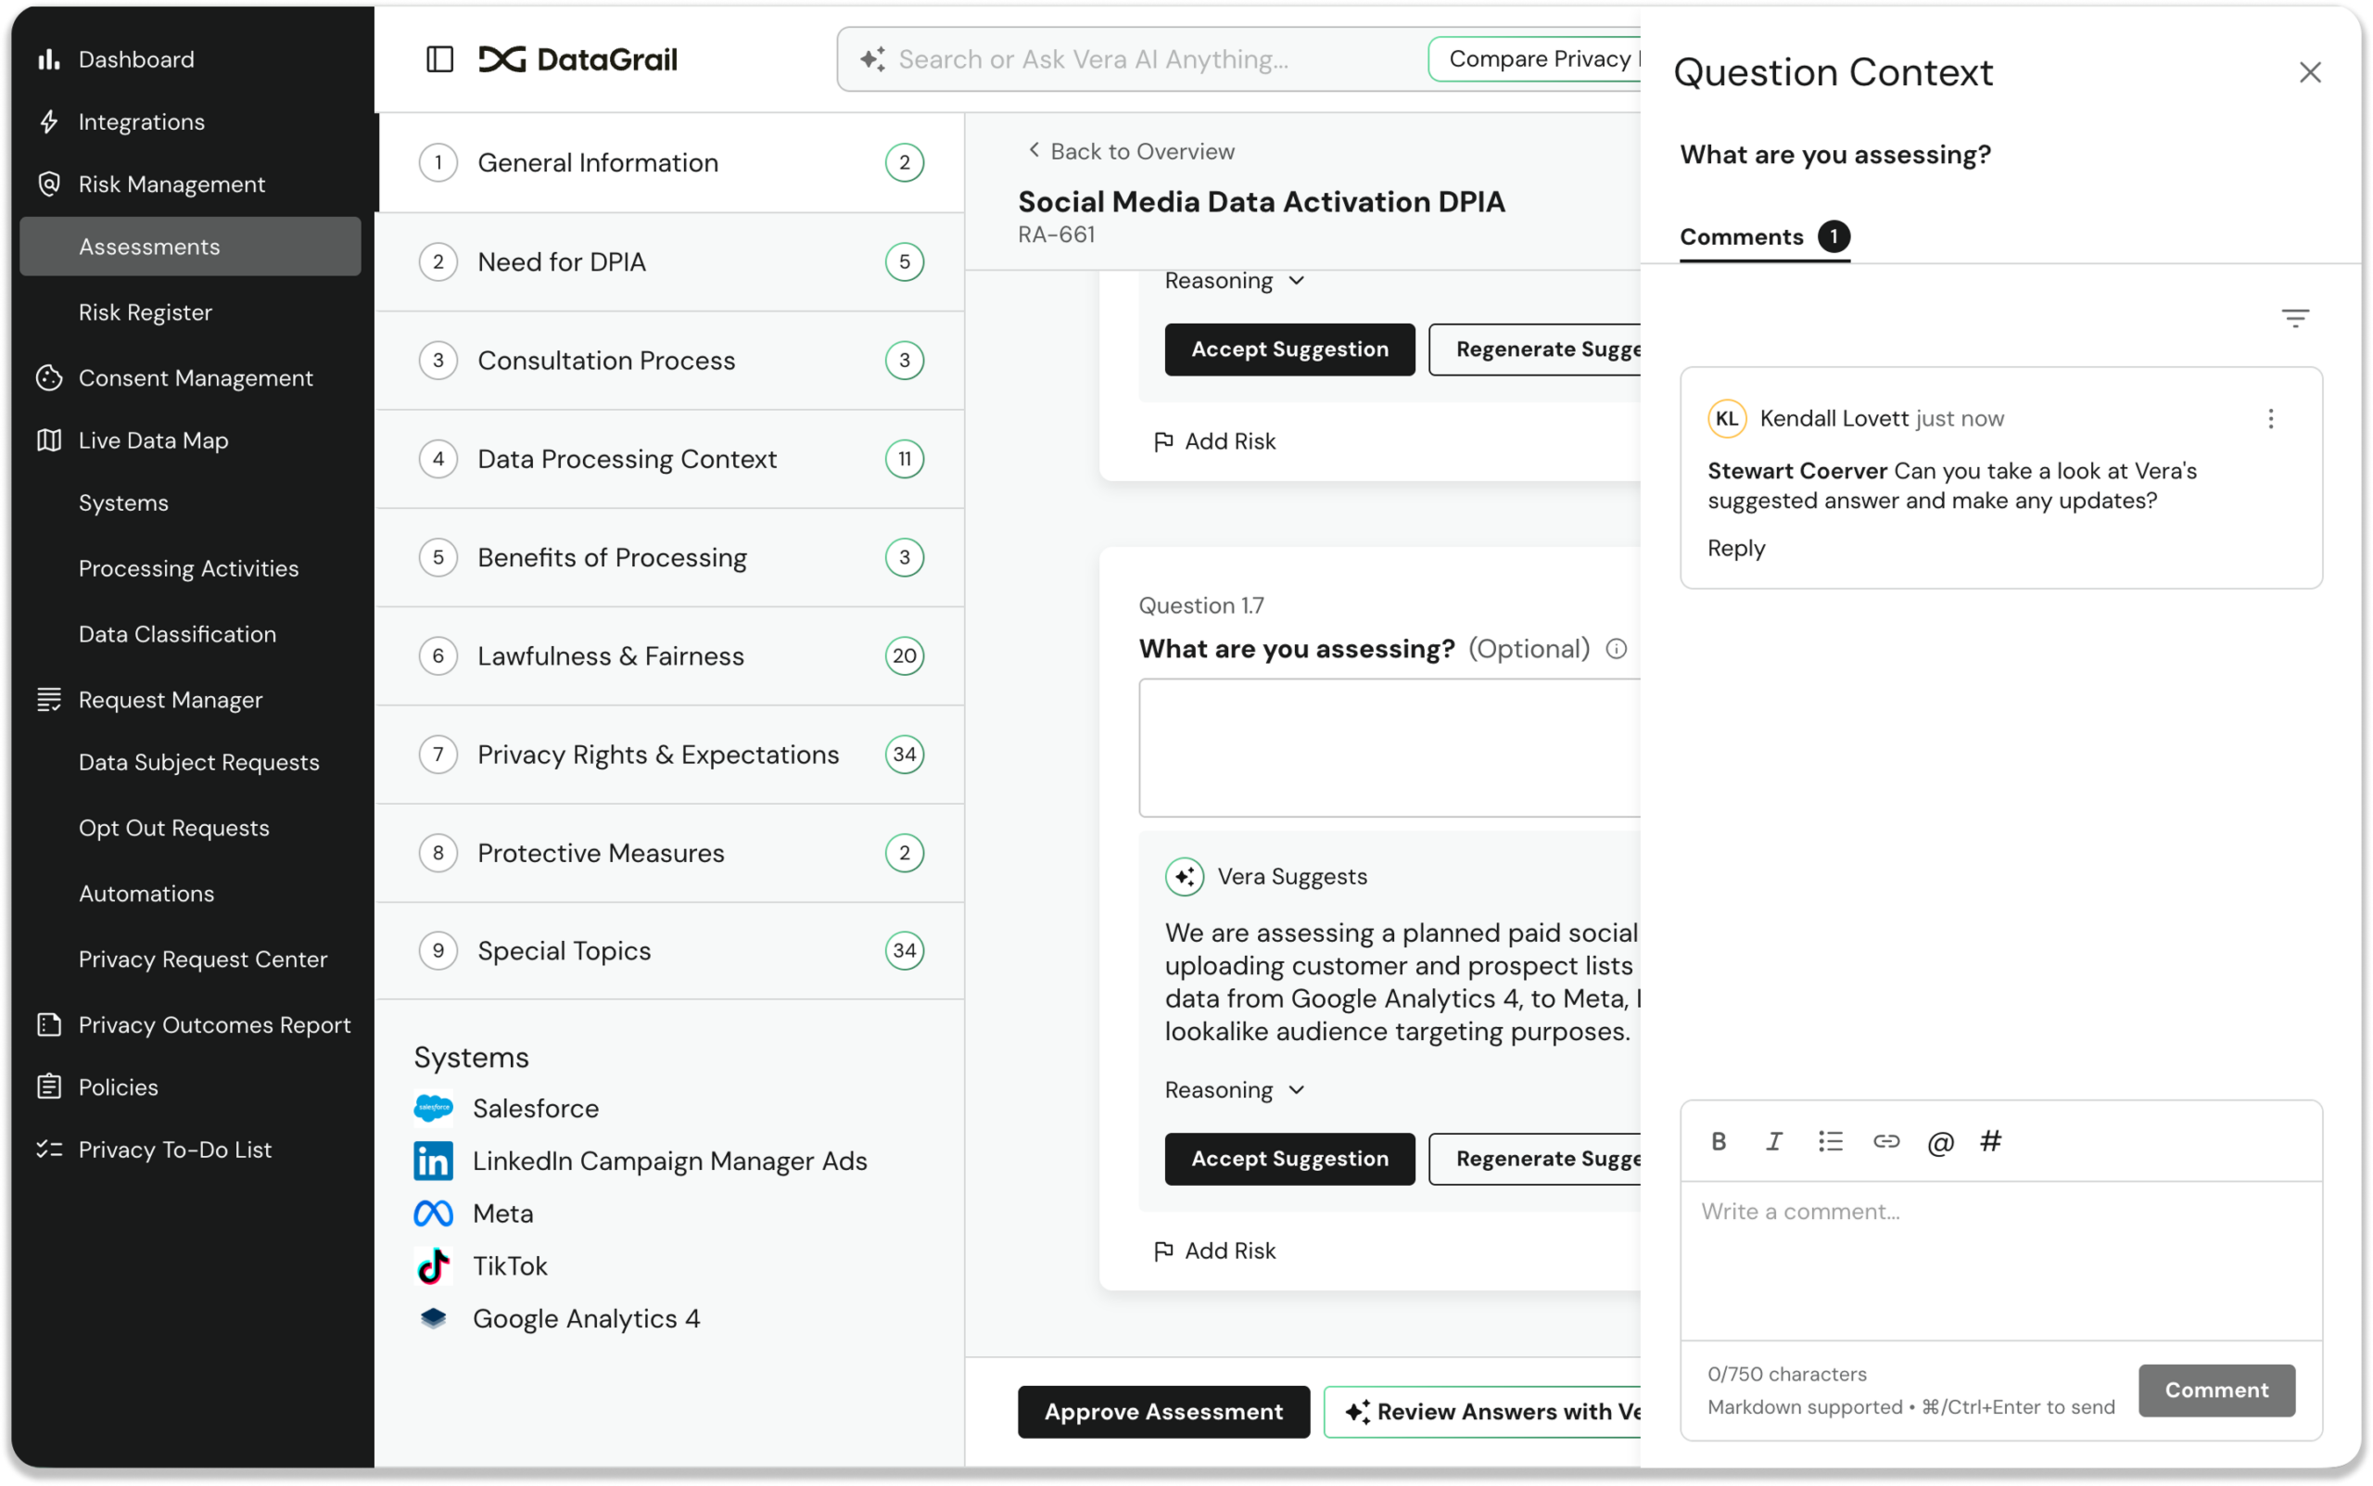Click Approve Assessment button

(1163, 1411)
